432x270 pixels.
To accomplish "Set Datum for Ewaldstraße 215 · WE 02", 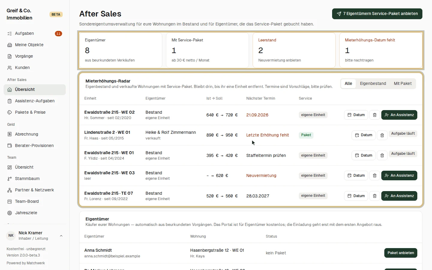I will (356, 115).
